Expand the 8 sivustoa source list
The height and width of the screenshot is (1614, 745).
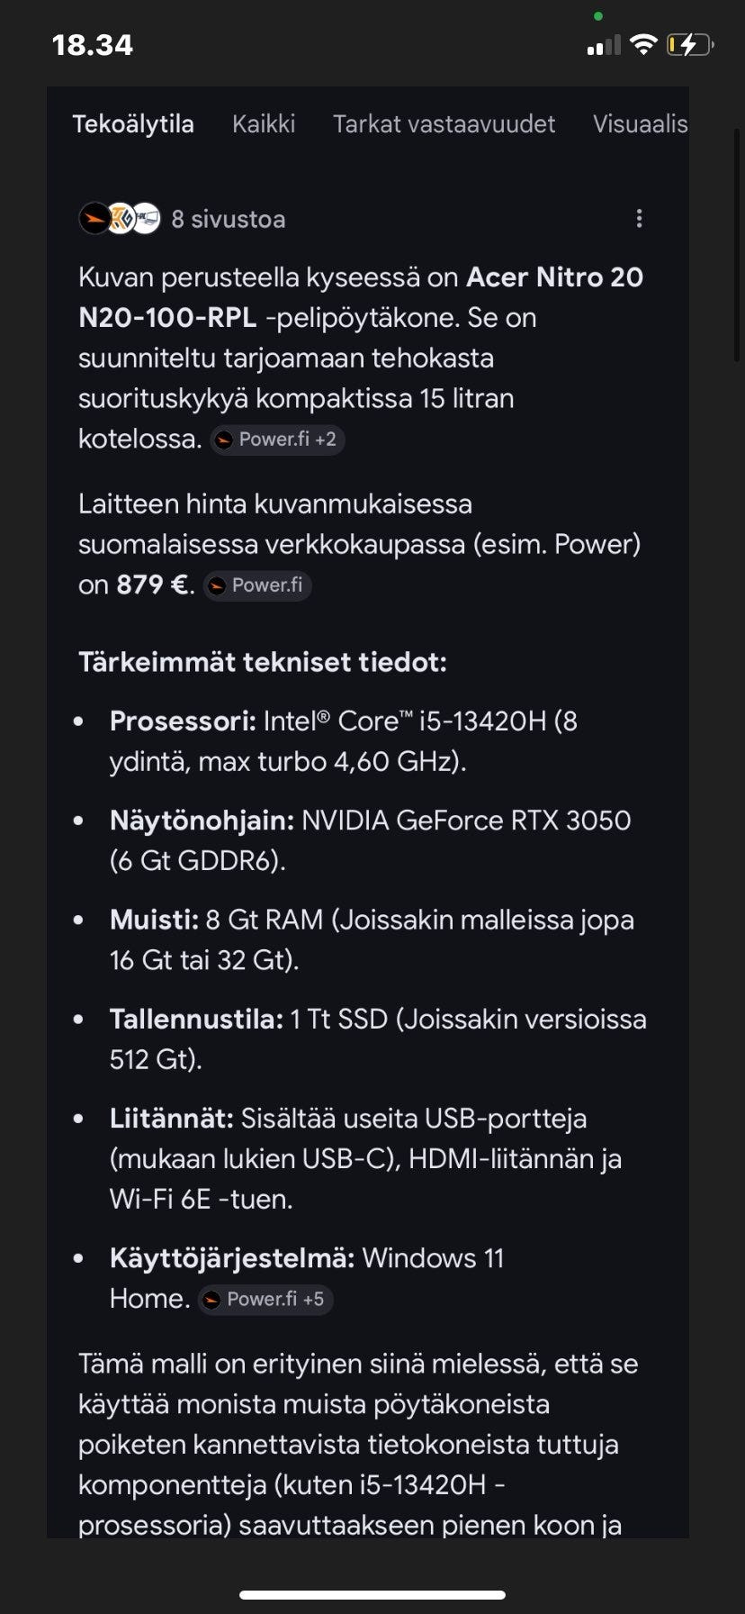click(x=228, y=219)
